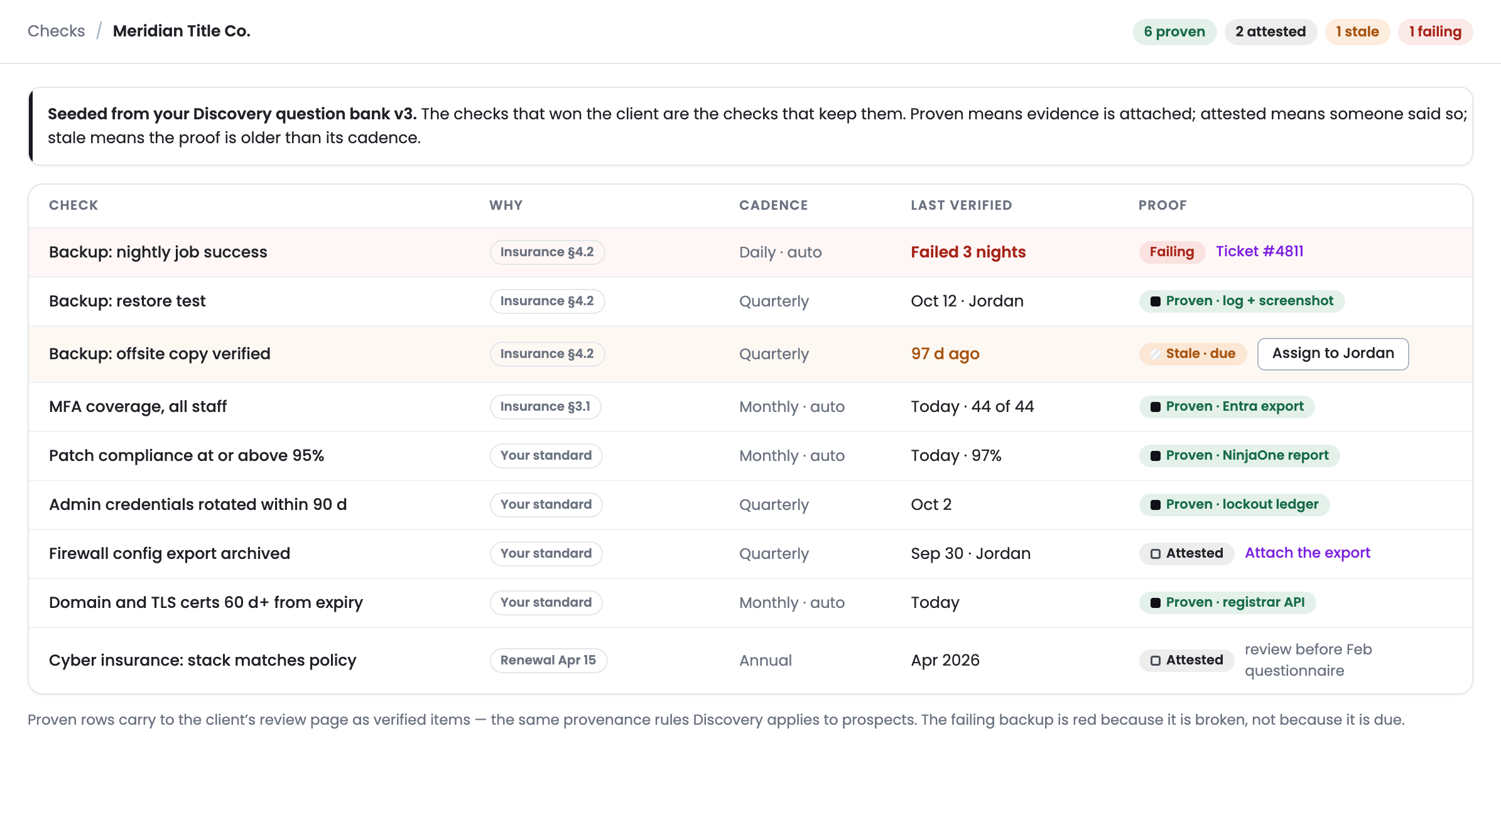
Task: Click the Insurance §3.1 tag
Action: [x=545, y=406]
